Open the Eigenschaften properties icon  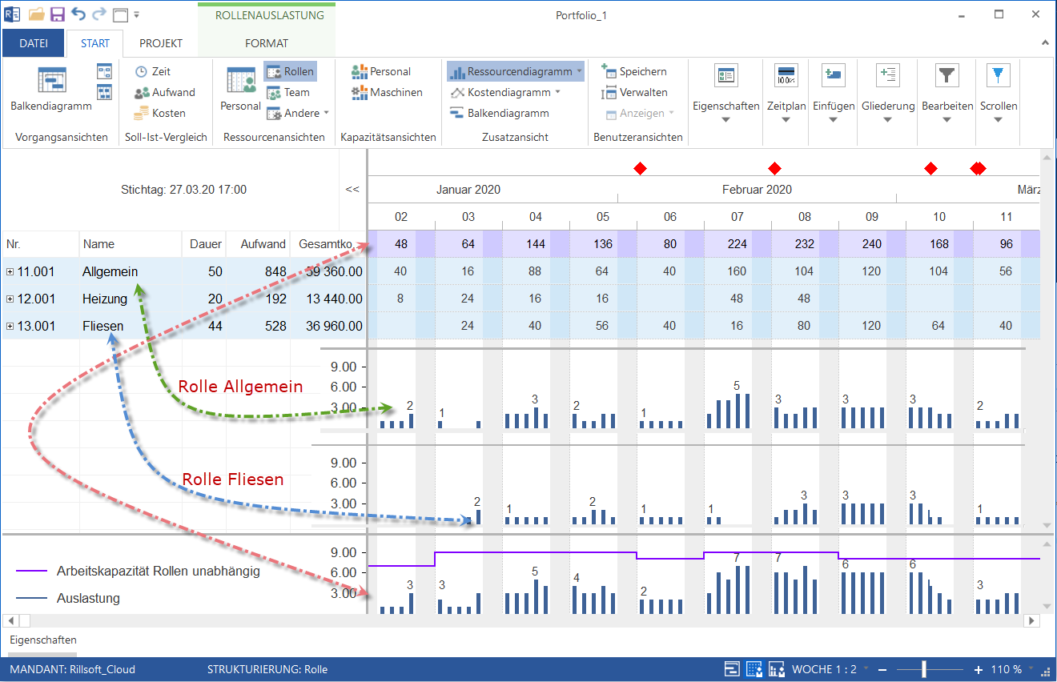coord(725,77)
